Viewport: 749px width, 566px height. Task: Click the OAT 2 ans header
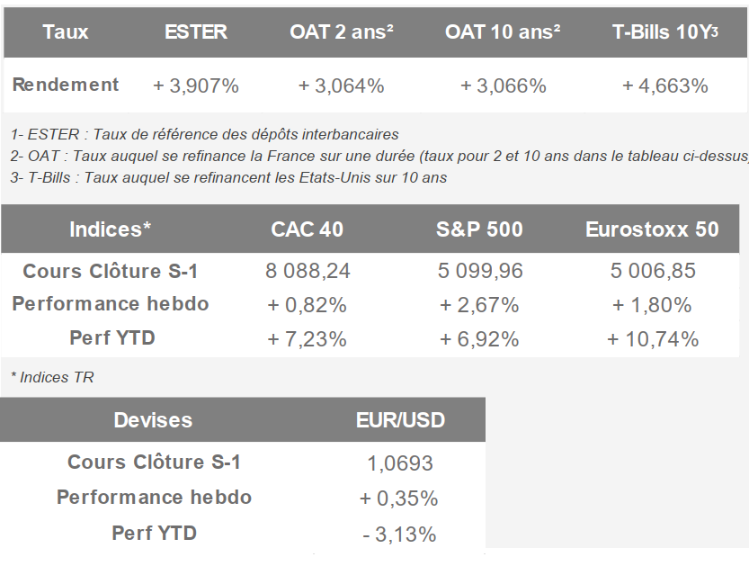coord(342,32)
